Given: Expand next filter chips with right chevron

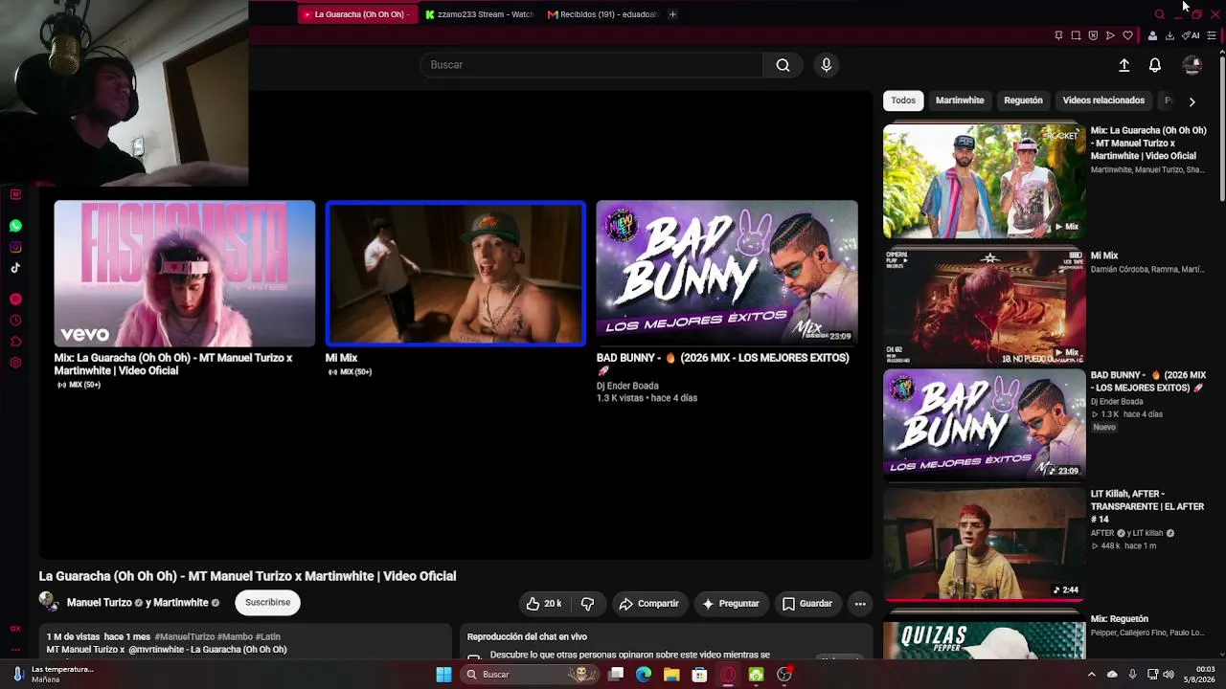Looking at the screenshot, I should [x=1192, y=101].
